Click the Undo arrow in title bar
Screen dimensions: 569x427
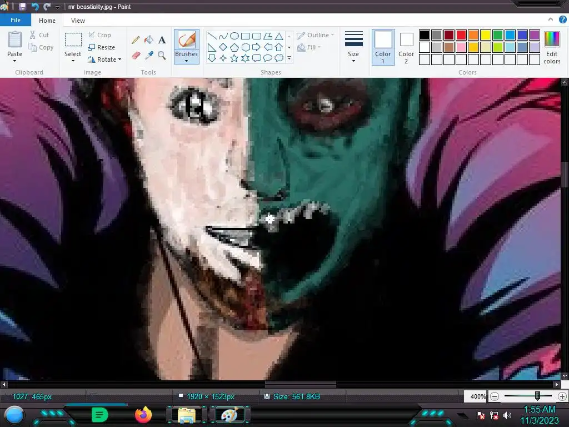35,7
